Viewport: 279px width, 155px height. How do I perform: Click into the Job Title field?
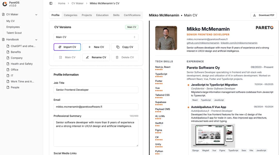[96, 90]
